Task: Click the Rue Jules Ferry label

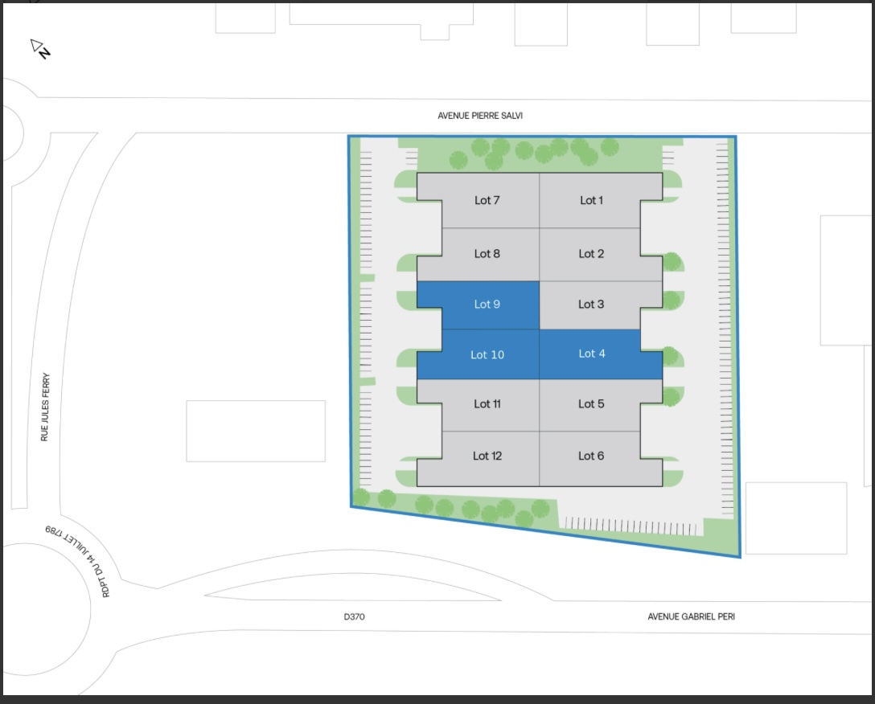Action: [45, 407]
